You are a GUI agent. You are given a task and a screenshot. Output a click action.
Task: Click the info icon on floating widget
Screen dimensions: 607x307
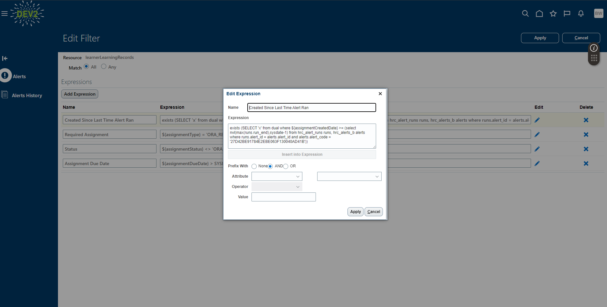[594, 48]
